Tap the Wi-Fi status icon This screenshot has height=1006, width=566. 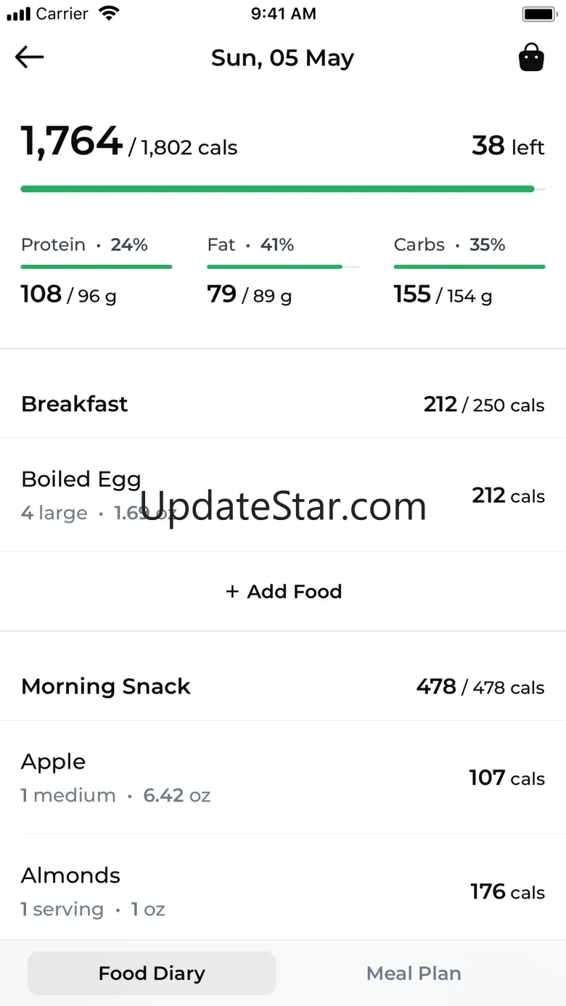pyautogui.click(x=109, y=13)
